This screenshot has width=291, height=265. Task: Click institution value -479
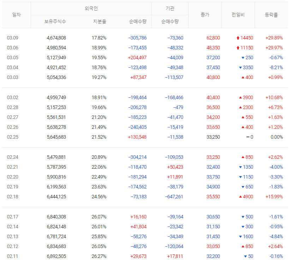coord(178,107)
